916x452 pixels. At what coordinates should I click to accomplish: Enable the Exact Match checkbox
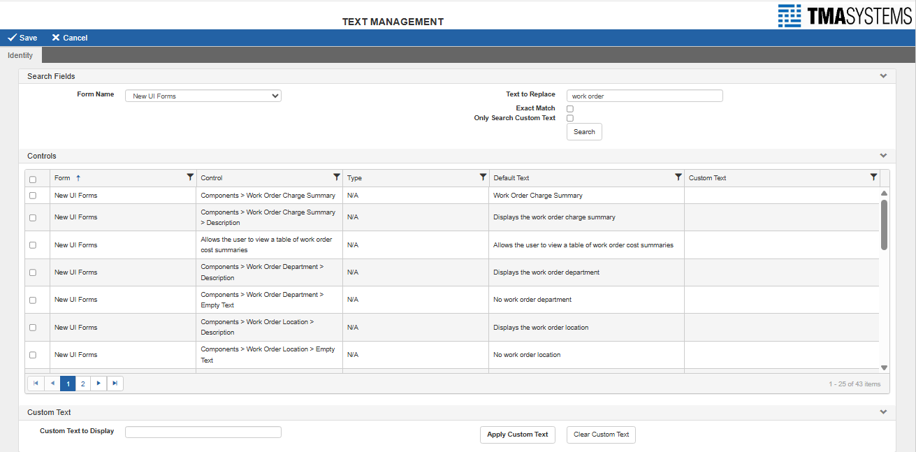coord(569,108)
